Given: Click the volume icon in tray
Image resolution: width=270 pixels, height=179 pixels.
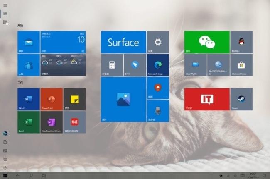Looking at the screenshot, I should 235,176.
